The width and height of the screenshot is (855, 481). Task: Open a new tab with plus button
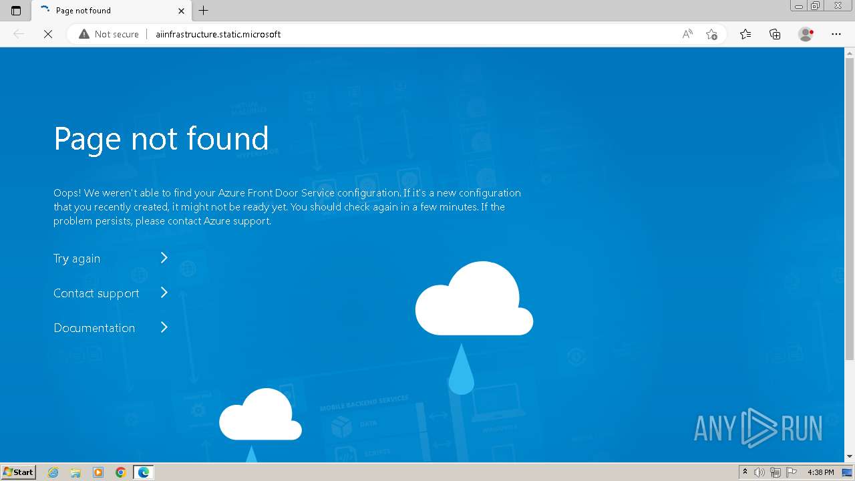click(x=204, y=11)
